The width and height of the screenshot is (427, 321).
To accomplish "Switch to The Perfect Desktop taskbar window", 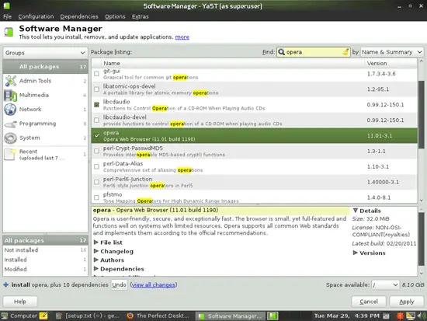I will coord(158,316).
